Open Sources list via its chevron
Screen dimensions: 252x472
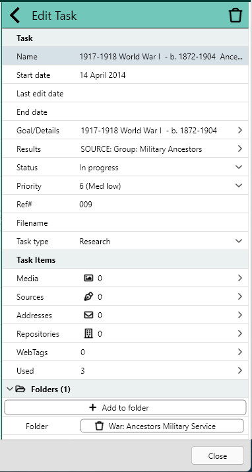[x=239, y=297]
